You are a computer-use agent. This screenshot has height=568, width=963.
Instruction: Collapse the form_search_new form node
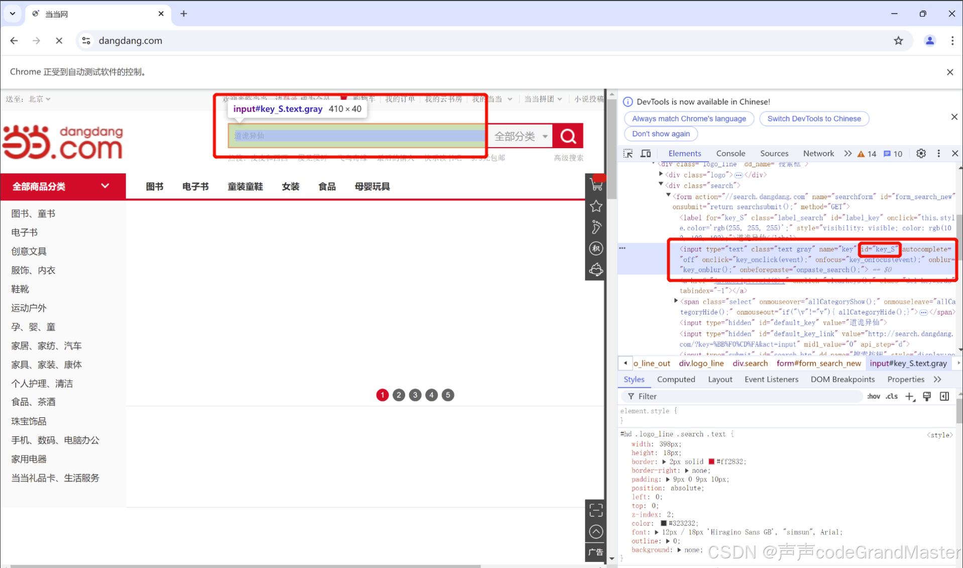[x=669, y=195]
